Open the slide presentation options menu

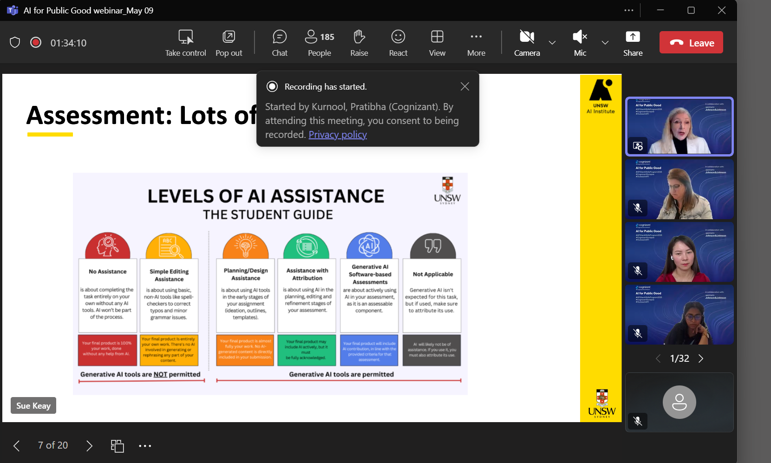click(x=145, y=446)
